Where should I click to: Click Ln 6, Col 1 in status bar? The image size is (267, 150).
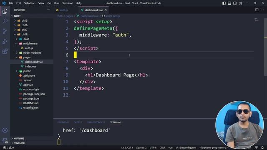(x=127, y=147)
